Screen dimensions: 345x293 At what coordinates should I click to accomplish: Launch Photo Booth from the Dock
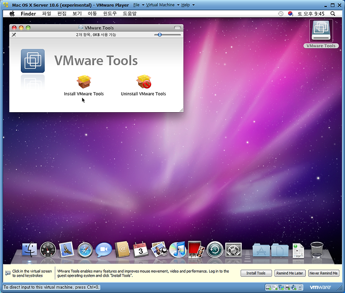tap(196, 249)
